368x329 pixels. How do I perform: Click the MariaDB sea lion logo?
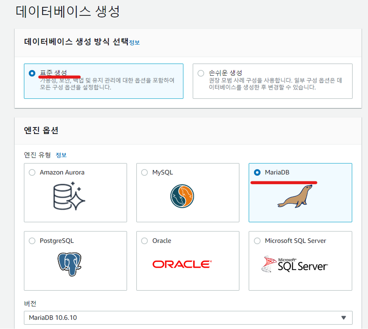click(295, 196)
